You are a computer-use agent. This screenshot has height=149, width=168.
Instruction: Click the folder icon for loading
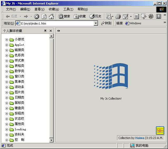(11, 129)
